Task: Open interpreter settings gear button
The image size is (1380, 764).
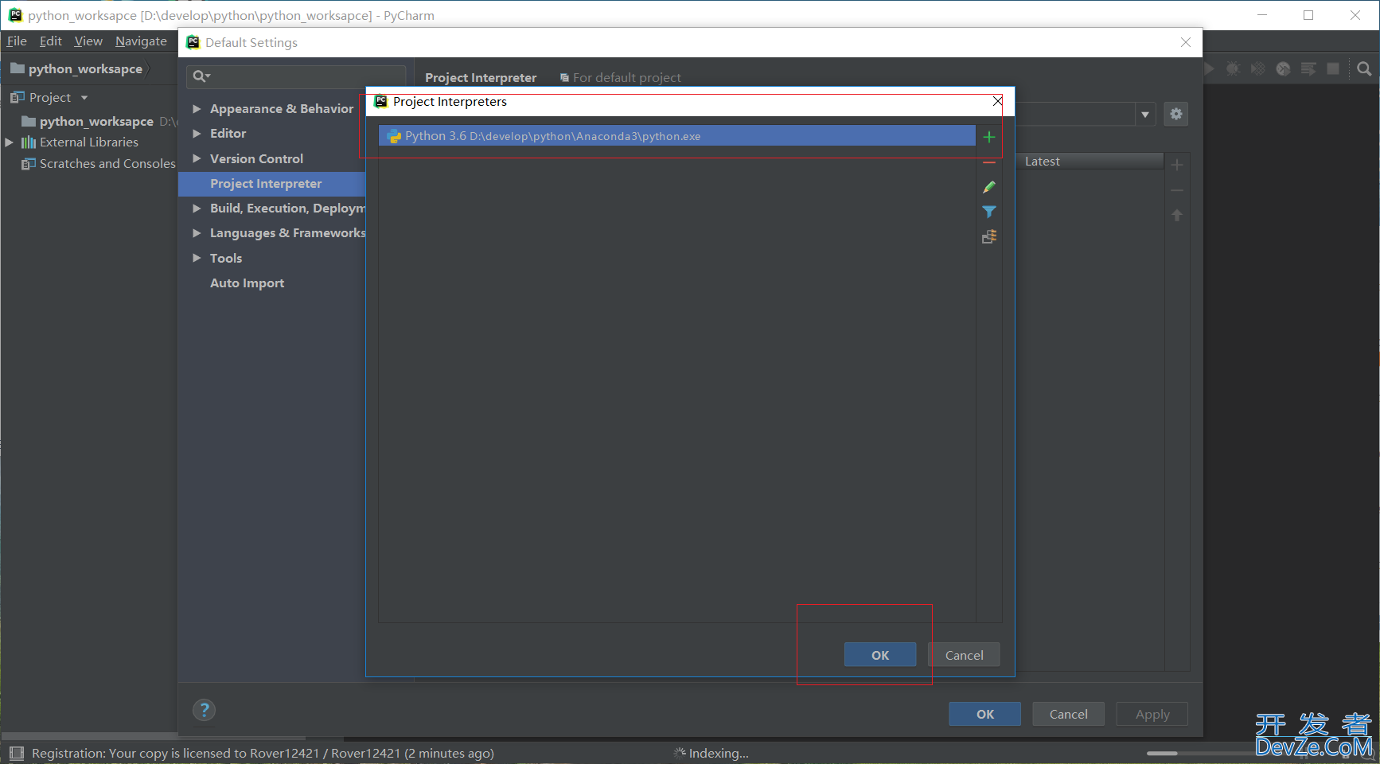Action: (x=1176, y=114)
